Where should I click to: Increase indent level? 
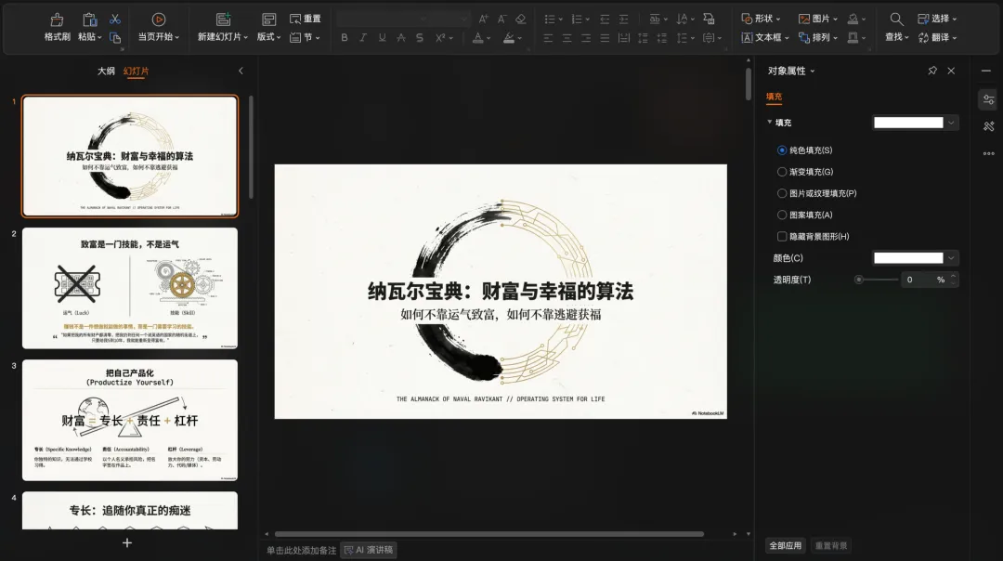[624, 20]
